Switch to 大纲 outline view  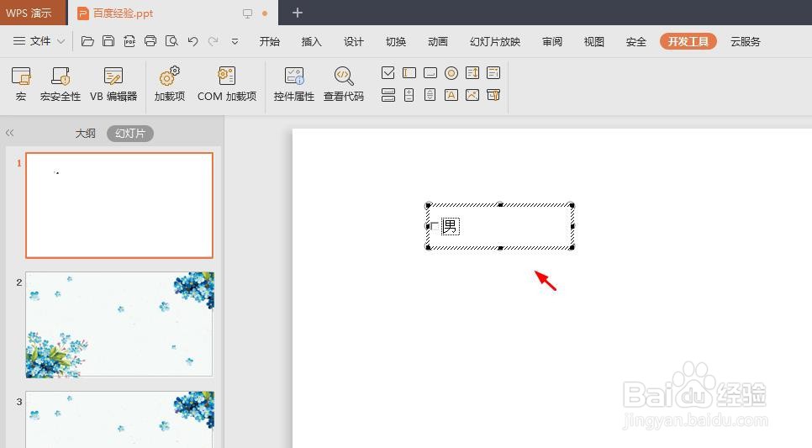(x=86, y=133)
